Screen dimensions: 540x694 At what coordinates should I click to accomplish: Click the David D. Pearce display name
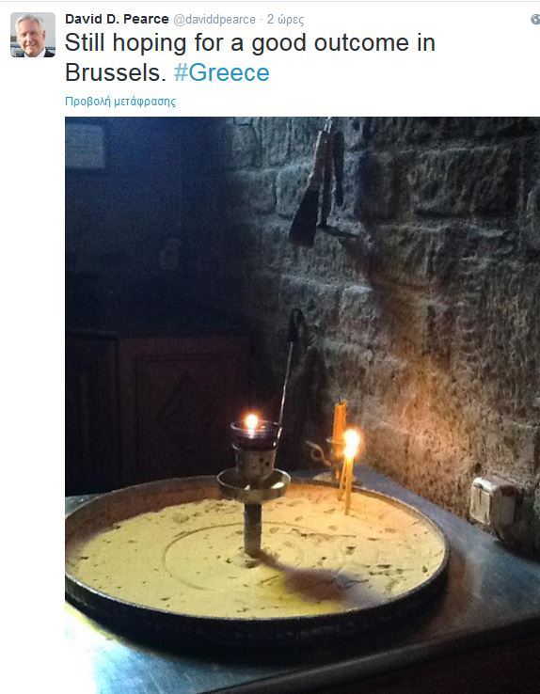(117, 19)
